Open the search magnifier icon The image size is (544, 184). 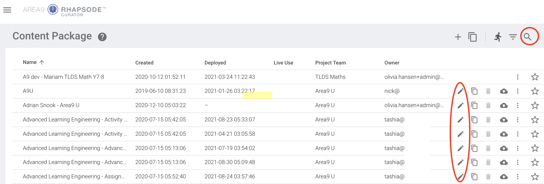[x=528, y=37]
